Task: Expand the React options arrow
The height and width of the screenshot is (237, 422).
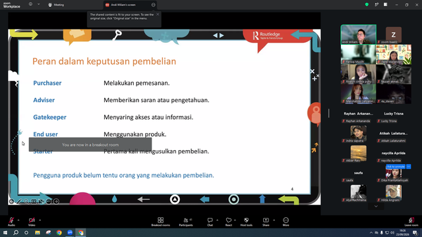Action: (235, 220)
